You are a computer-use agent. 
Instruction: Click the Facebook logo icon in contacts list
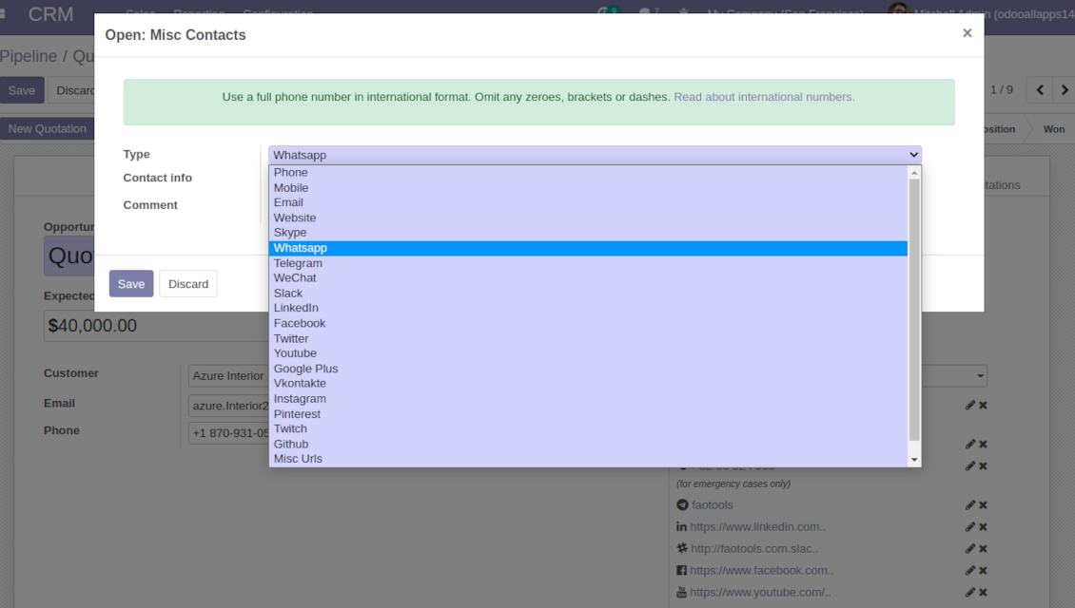coord(681,570)
